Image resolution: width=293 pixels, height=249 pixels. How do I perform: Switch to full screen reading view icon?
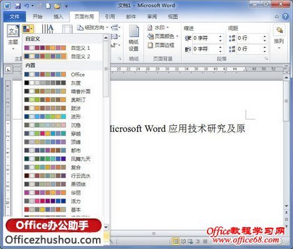(183, 242)
